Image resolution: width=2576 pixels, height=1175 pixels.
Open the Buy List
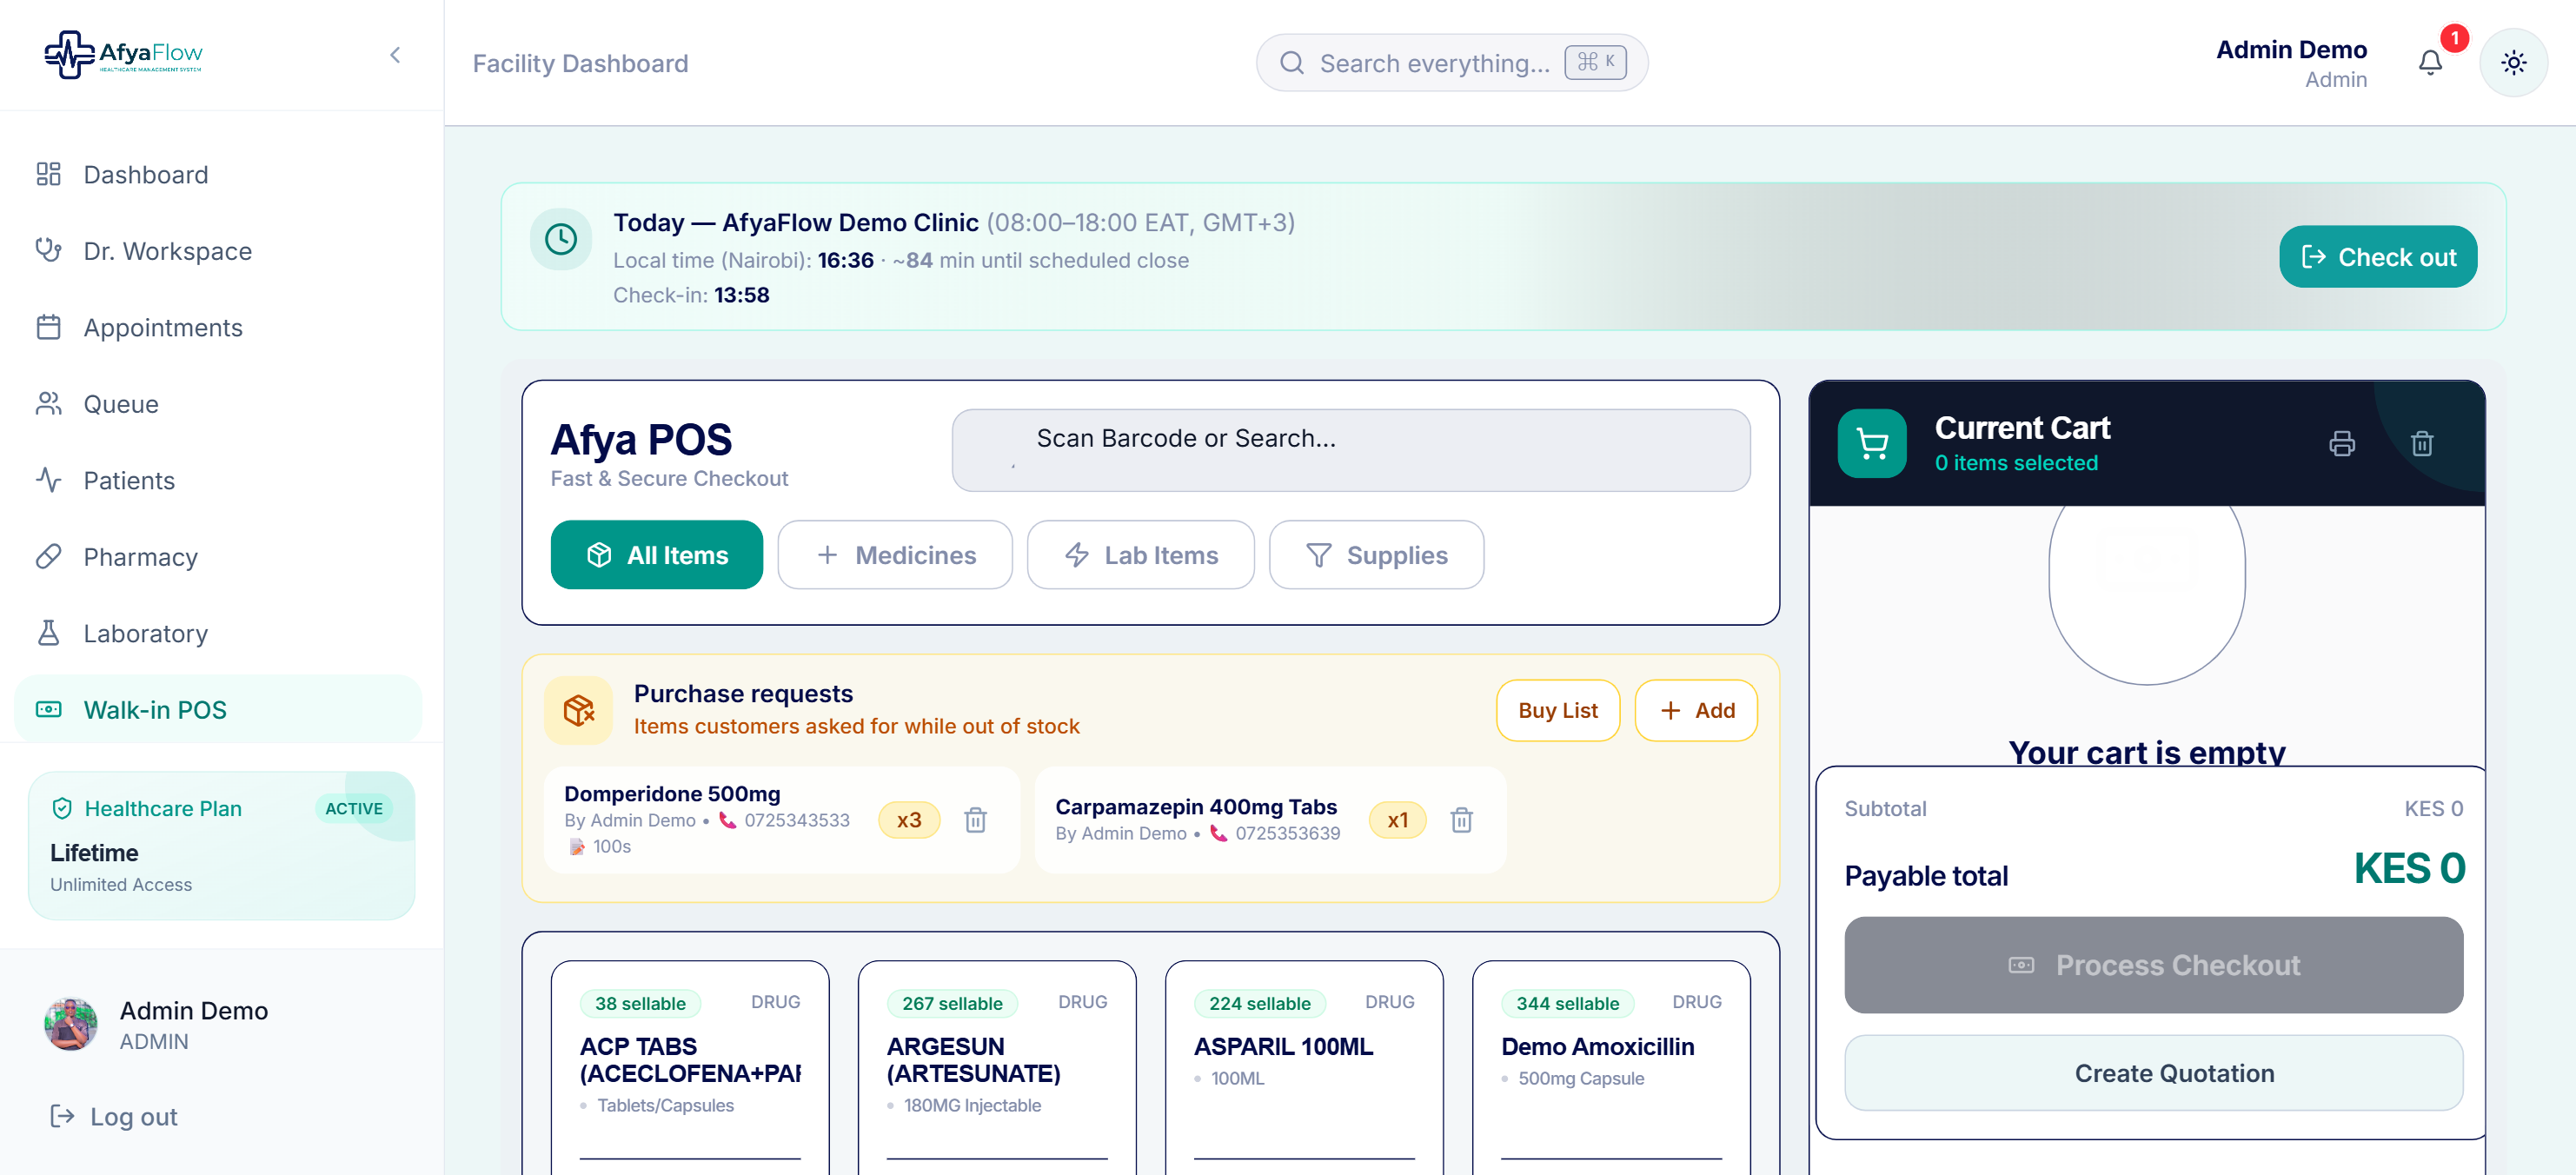point(1557,710)
